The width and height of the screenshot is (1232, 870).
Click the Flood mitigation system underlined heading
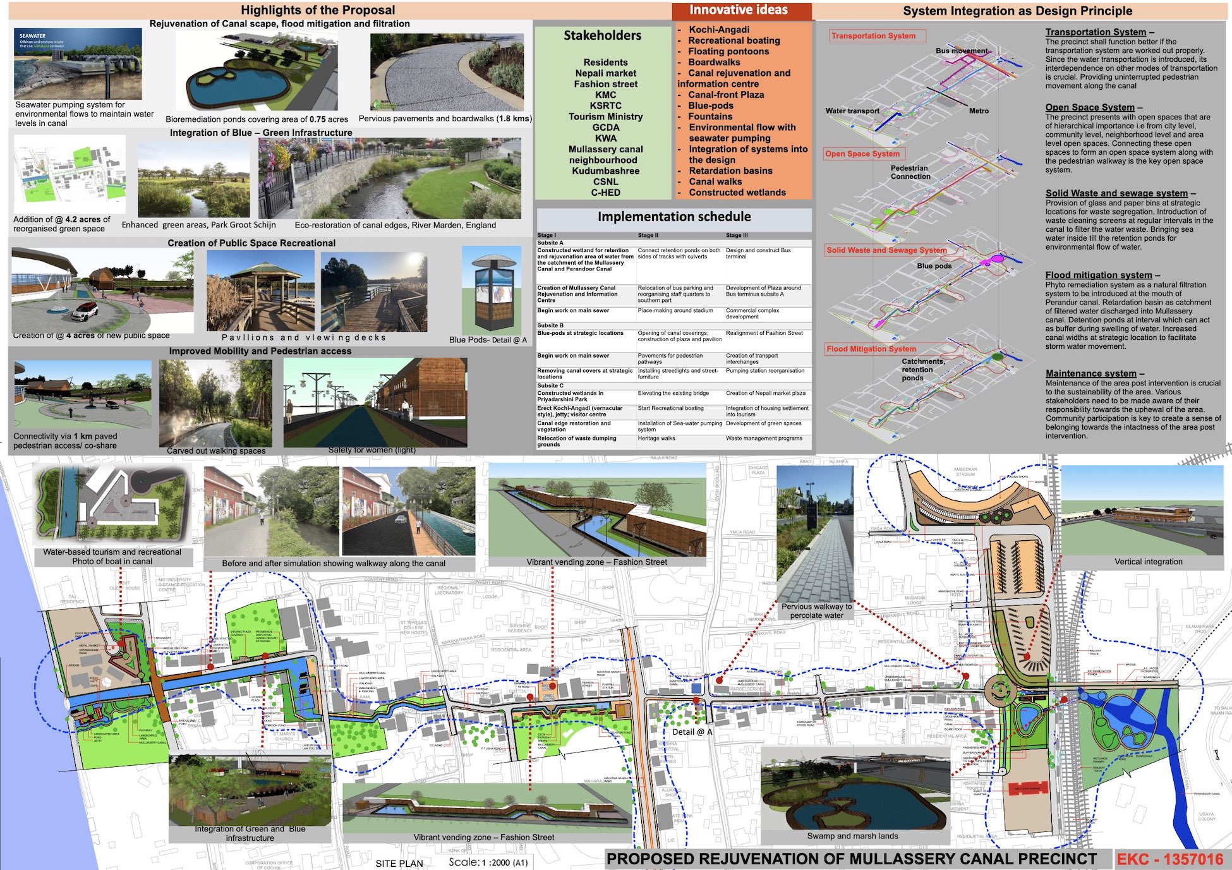1098,275
